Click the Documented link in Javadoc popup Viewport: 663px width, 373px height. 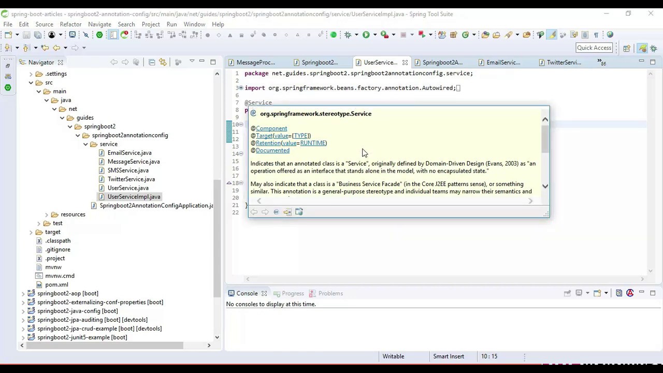point(272,150)
